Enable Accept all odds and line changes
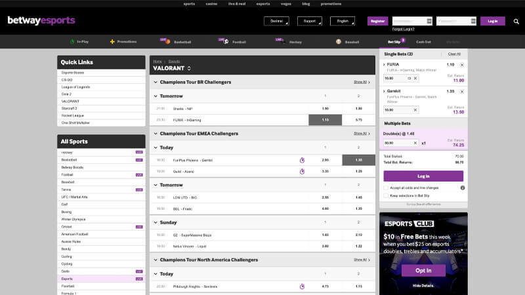This screenshot has height=295, width=525. (x=386, y=188)
